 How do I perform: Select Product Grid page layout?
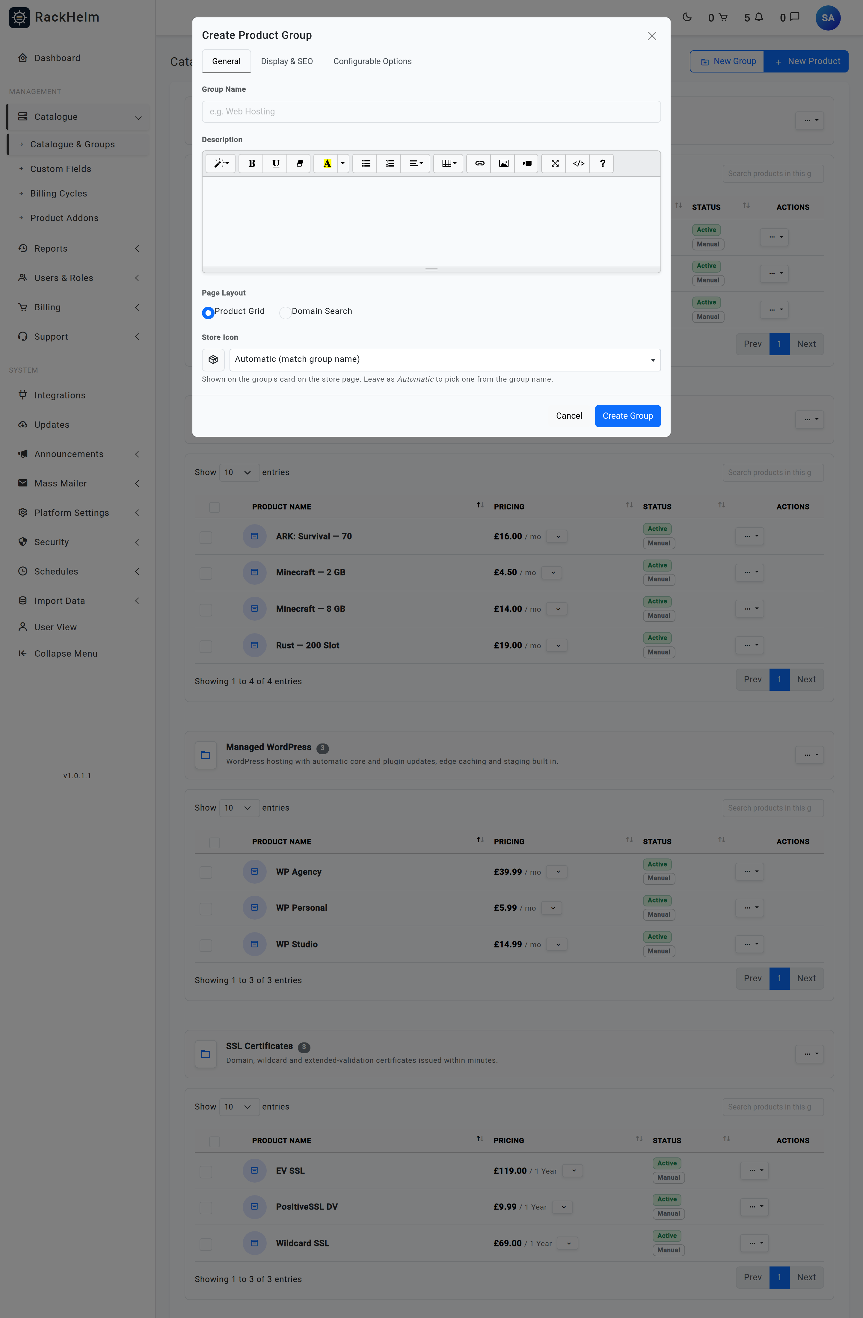coord(208,313)
